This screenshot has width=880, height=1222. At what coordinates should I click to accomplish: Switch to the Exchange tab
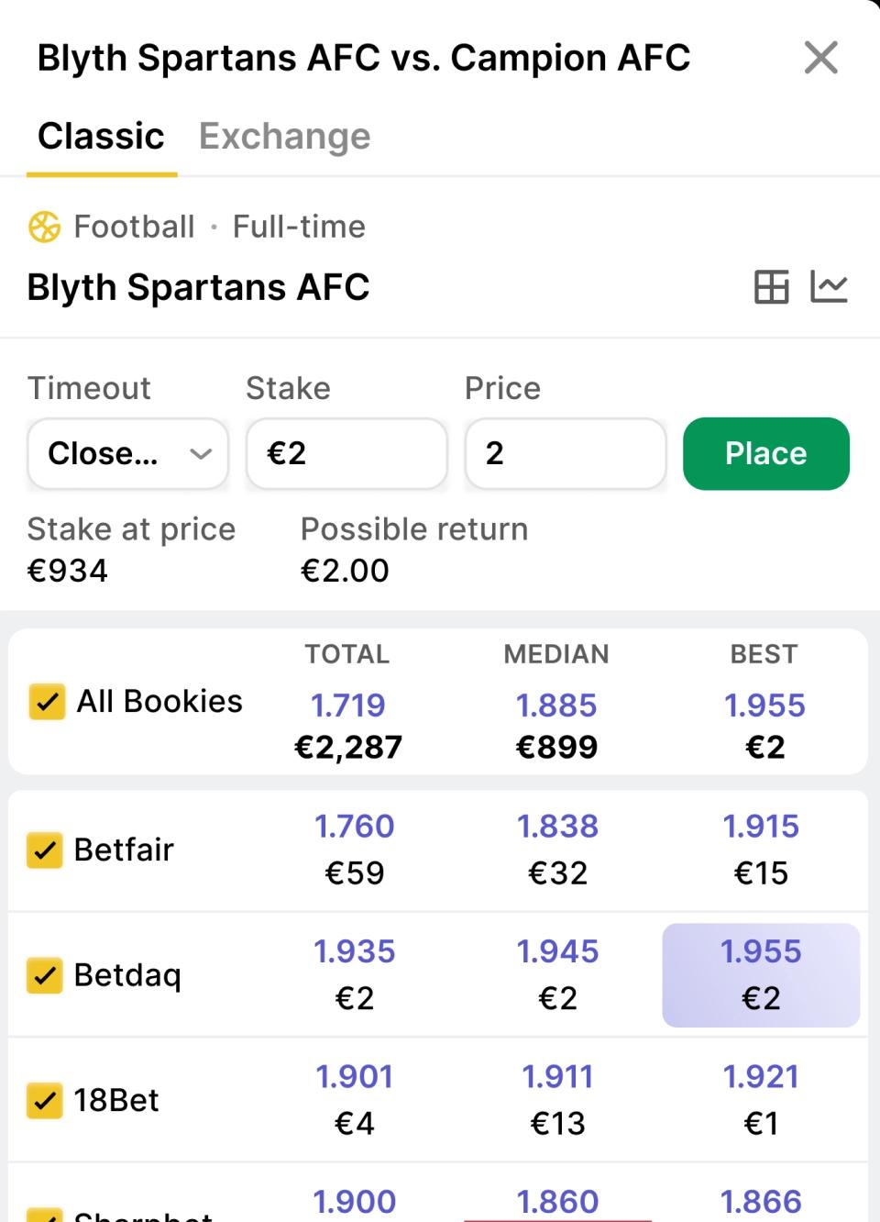click(x=284, y=137)
